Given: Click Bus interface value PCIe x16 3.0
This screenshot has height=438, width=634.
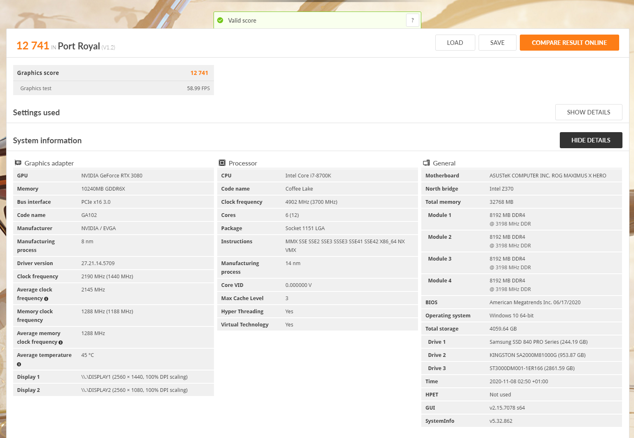Looking at the screenshot, I should tap(96, 202).
